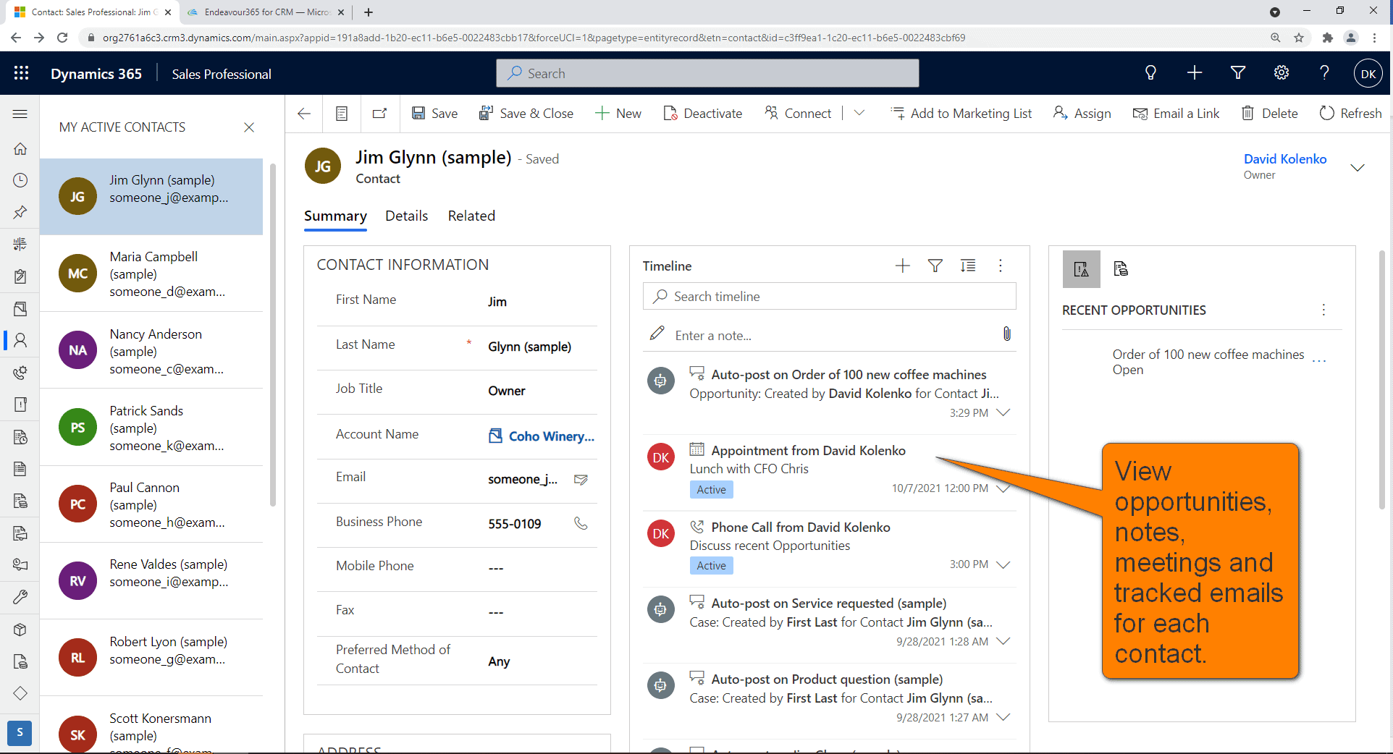Close the My Active Contacts panel

pyautogui.click(x=249, y=127)
